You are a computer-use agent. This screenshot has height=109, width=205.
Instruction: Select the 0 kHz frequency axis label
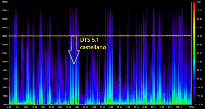tap(6, 104)
